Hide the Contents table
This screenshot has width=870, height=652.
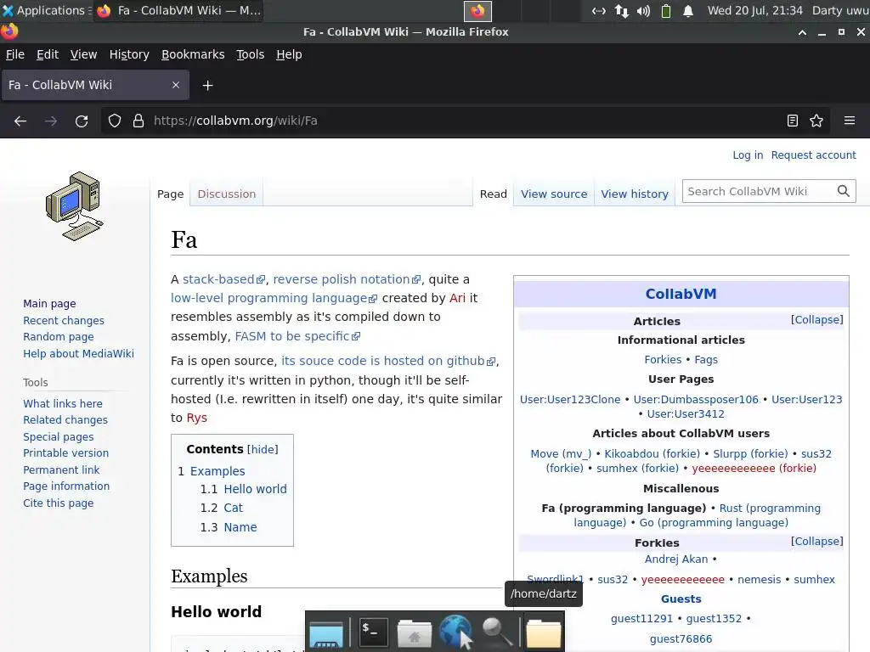(x=263, y=449)
